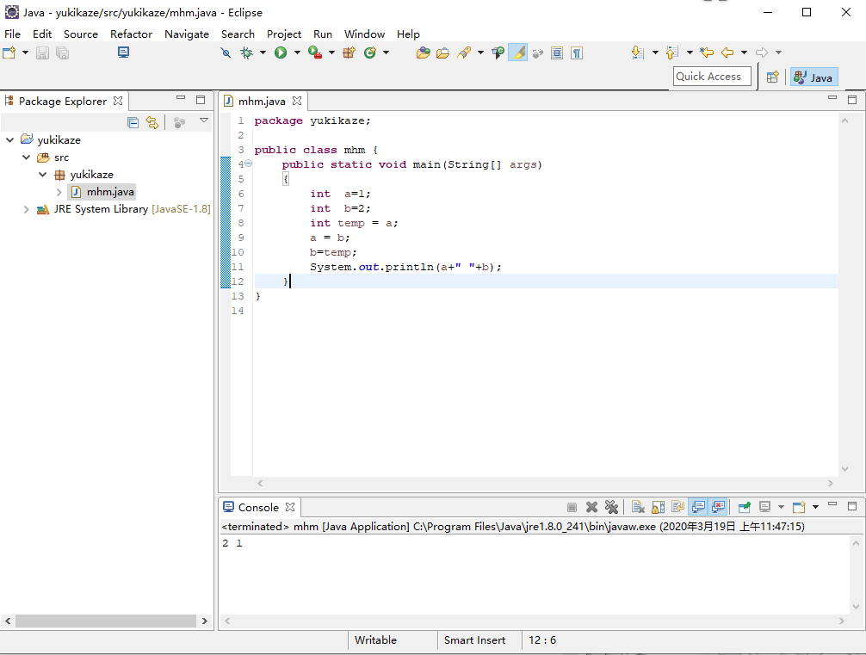866x655 pixels.
Task: Click the green Run button in toolbar
Action: pos(281,53)
